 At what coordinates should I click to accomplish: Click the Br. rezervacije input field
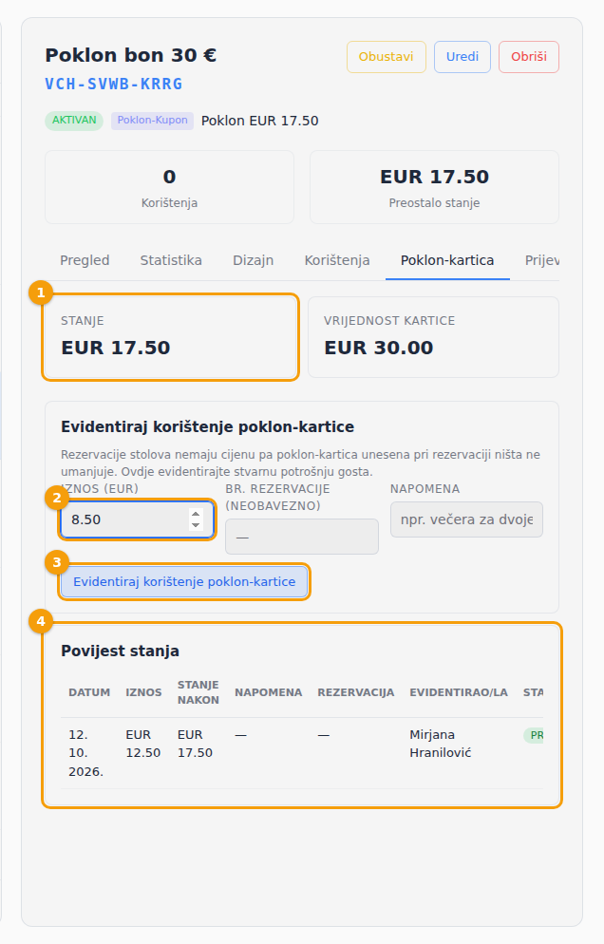pos(302,537)
